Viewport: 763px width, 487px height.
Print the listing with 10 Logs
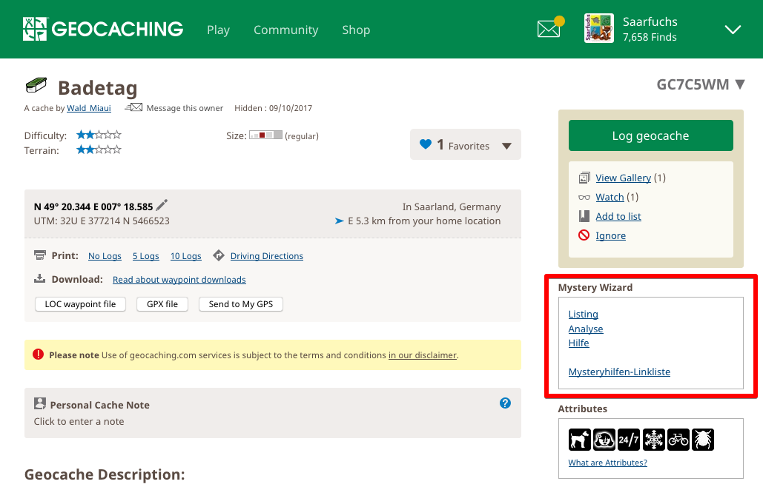[186, 256]
